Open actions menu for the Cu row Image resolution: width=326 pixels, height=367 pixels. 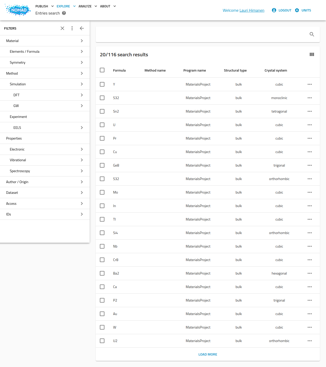(x=310, y=152)
